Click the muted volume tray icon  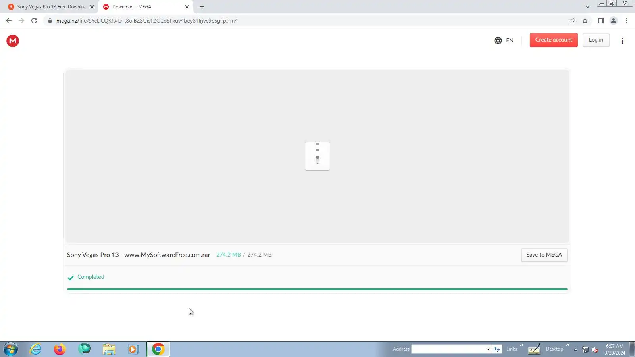click(x=595, y=349)
